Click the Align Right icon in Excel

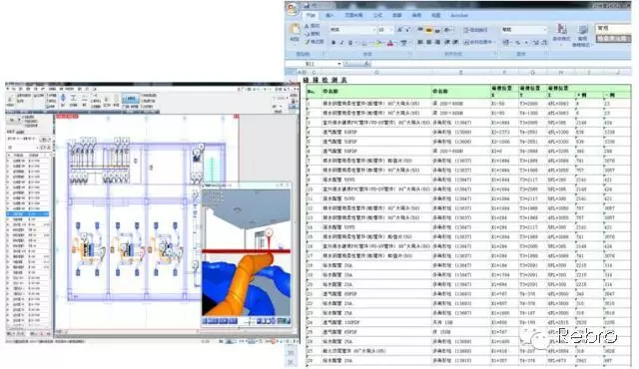coord(437,42)
